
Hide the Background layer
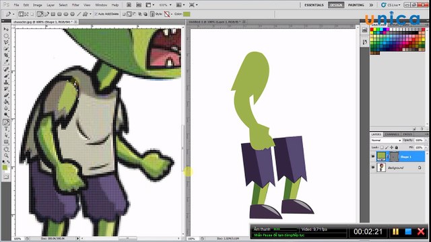point(373,167)
